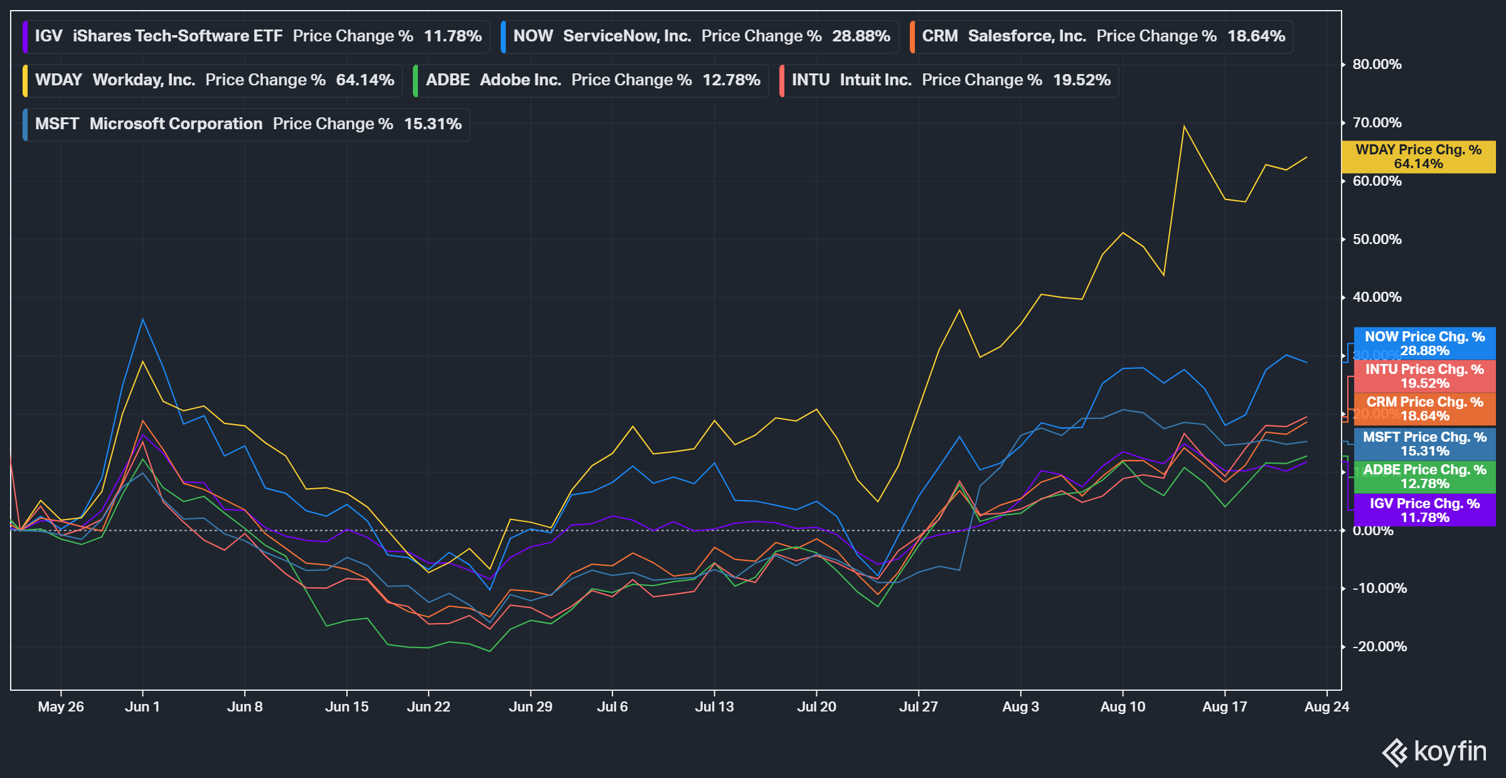The width and height of the screenshot is (1506, 778).
Task: Click the -20.00% y-axis label
Action: (x=1379, y=647)
